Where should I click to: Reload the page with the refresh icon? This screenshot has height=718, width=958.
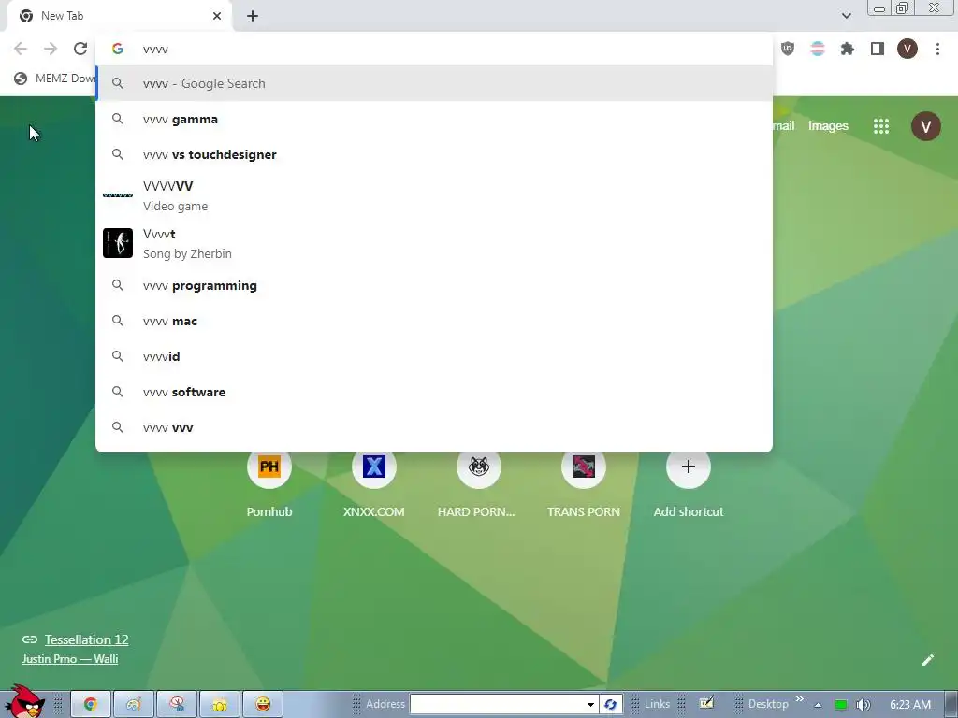80,49
